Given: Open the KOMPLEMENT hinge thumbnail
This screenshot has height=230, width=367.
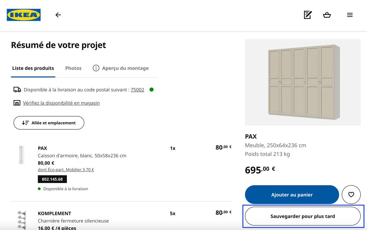Looking at the screenshot, I should click(x=22, y=220).
